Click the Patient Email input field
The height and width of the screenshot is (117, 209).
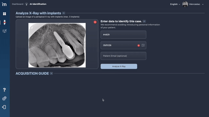click(123, 56)
